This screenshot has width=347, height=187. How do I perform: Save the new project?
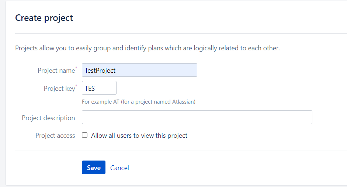coord(94,168)
